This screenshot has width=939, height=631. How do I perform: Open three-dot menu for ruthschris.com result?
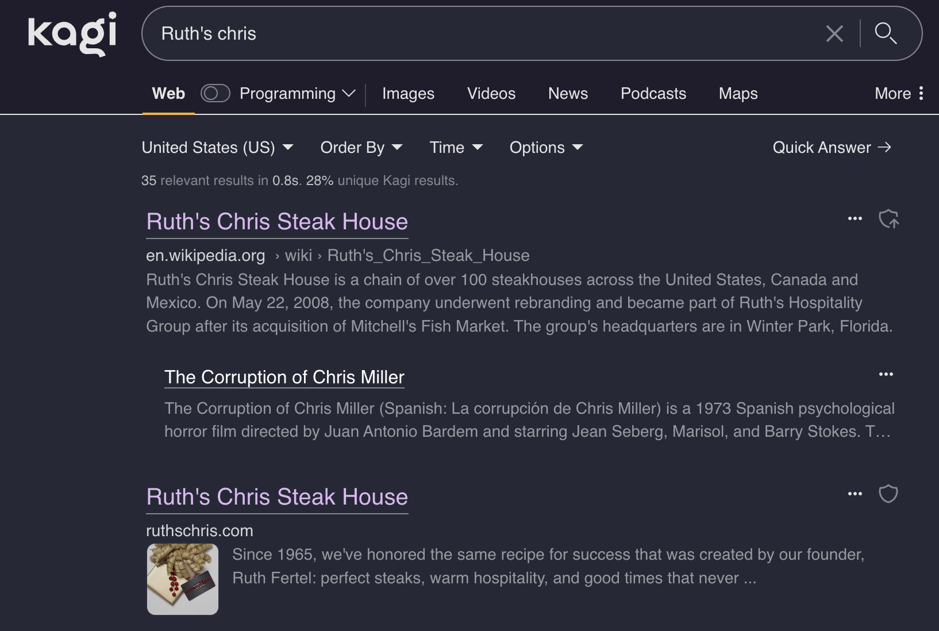point(855,494)
